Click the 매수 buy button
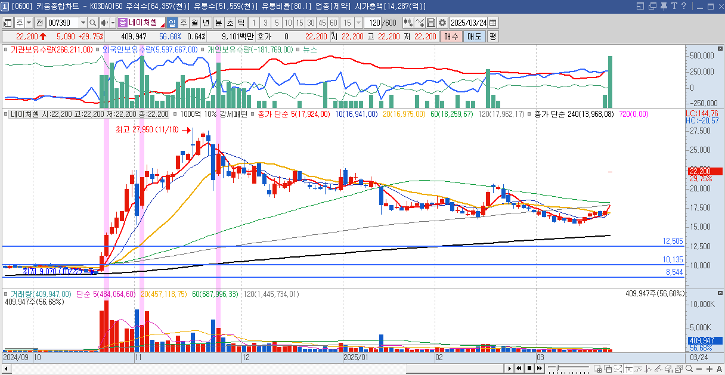Viewport: 725px width, 375px height. [x=451, y=36]
